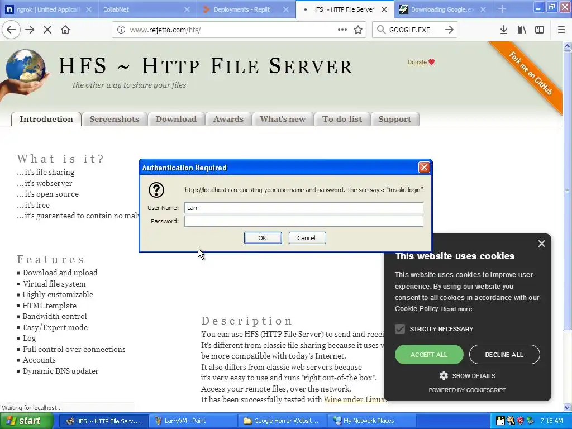
Task: Confirm login with the OK button
Action: [x=263, y=238]
